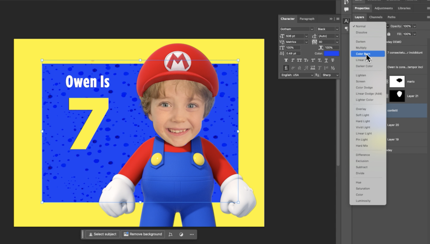Select mario layer mask thumbnail
Image resolution: width=430 pixels, height=244 pixels.
(x=397, y=82)
